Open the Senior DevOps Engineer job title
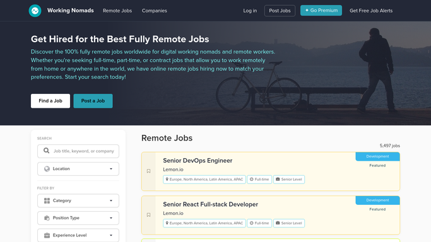431x242 pixels. tap(198, 161)
